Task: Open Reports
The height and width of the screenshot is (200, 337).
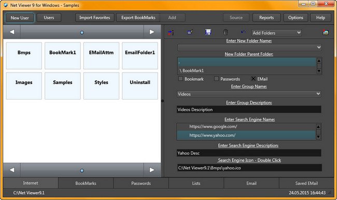Action: (x=266, y=18)
